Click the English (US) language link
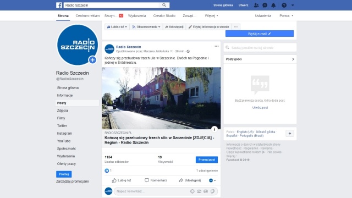Viewport: 352px width, 198px height. coord(245,132)
